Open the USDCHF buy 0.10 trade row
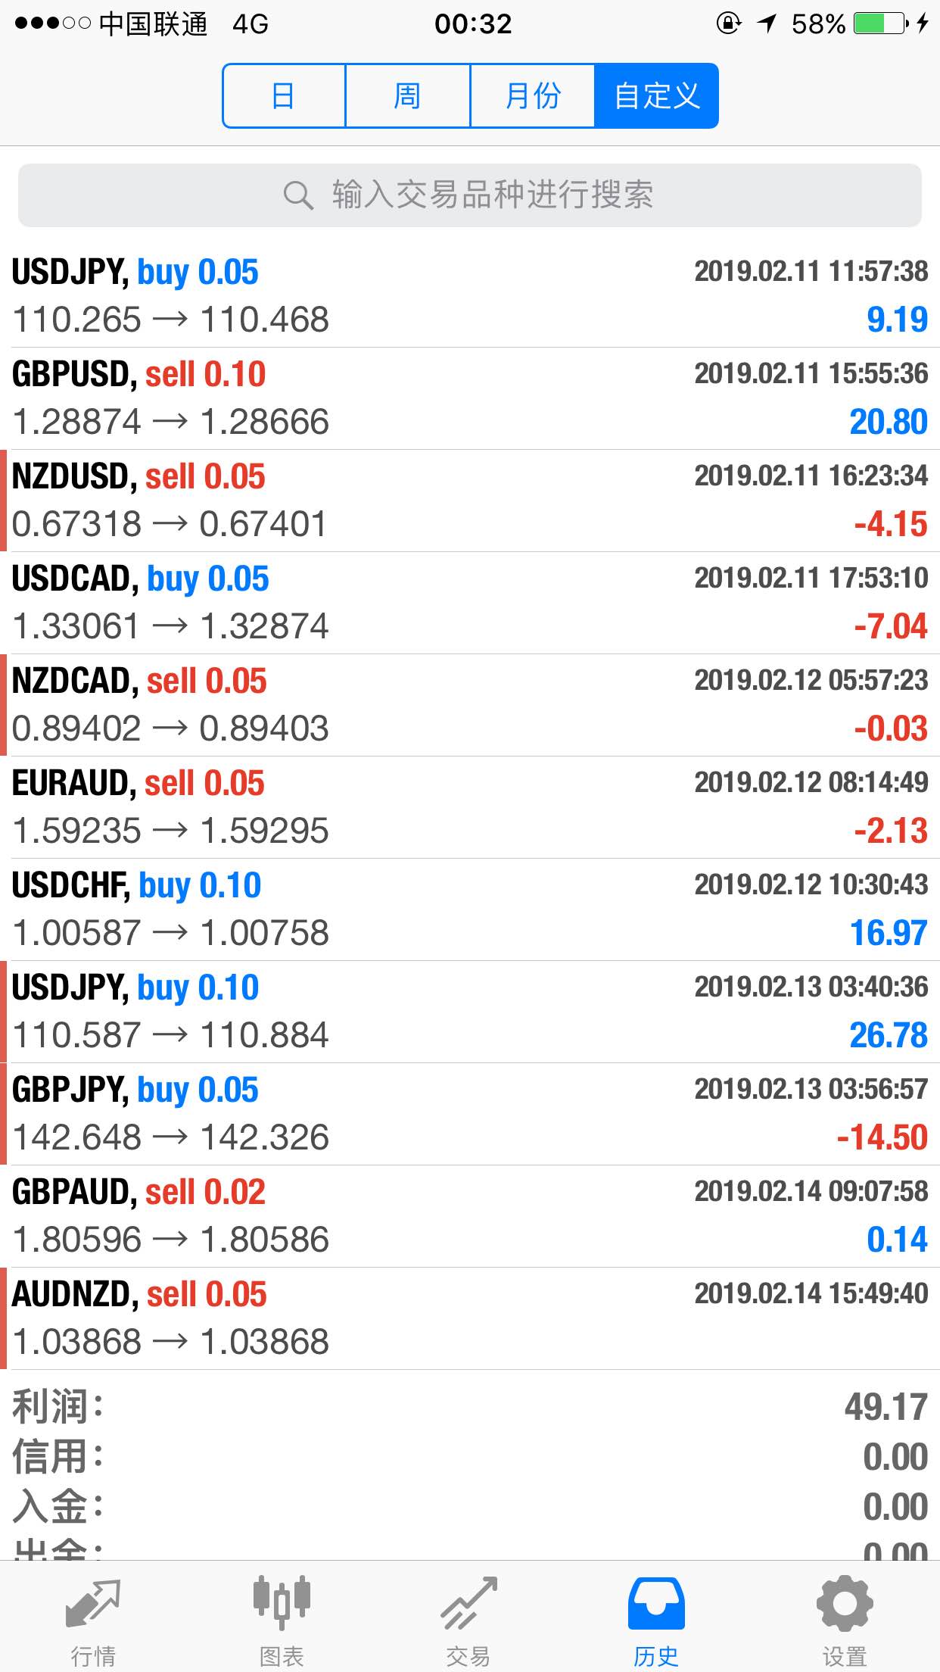 [470, 909]
